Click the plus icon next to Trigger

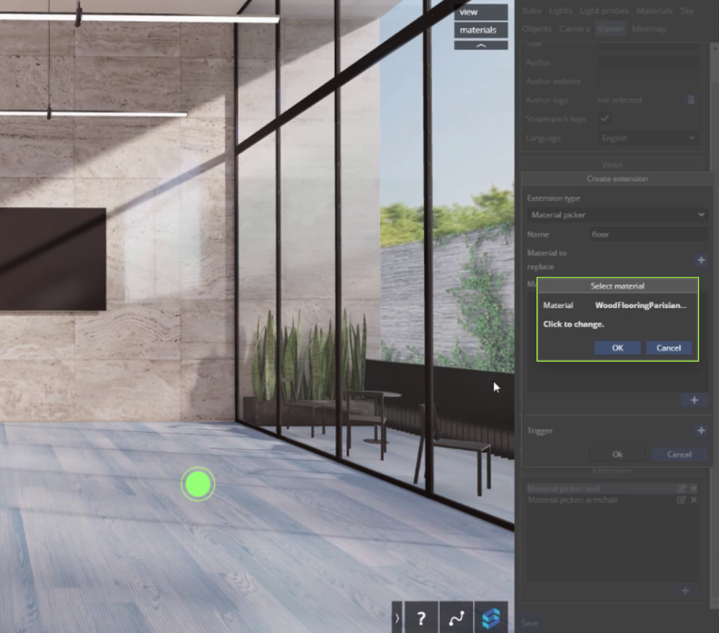700,430
